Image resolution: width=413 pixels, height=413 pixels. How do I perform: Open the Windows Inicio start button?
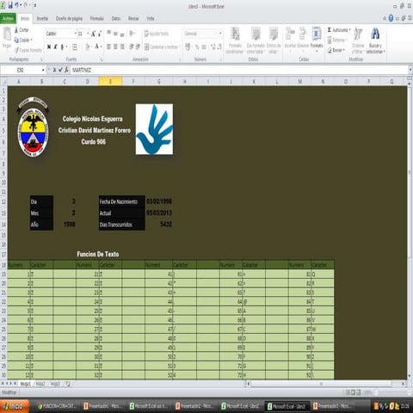15,406
